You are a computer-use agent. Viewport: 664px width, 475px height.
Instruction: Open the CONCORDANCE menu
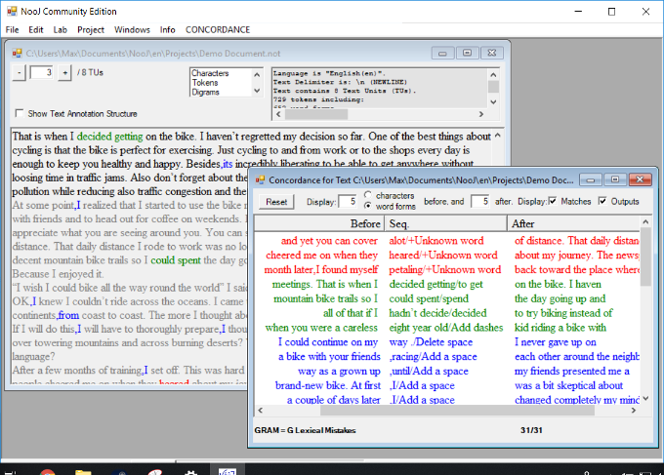pos(218,30)
